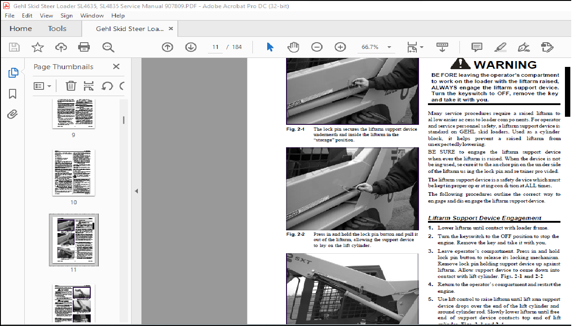Activate the Hand pan tool
This screenshot has height=326, width=582.
point(293,47)
